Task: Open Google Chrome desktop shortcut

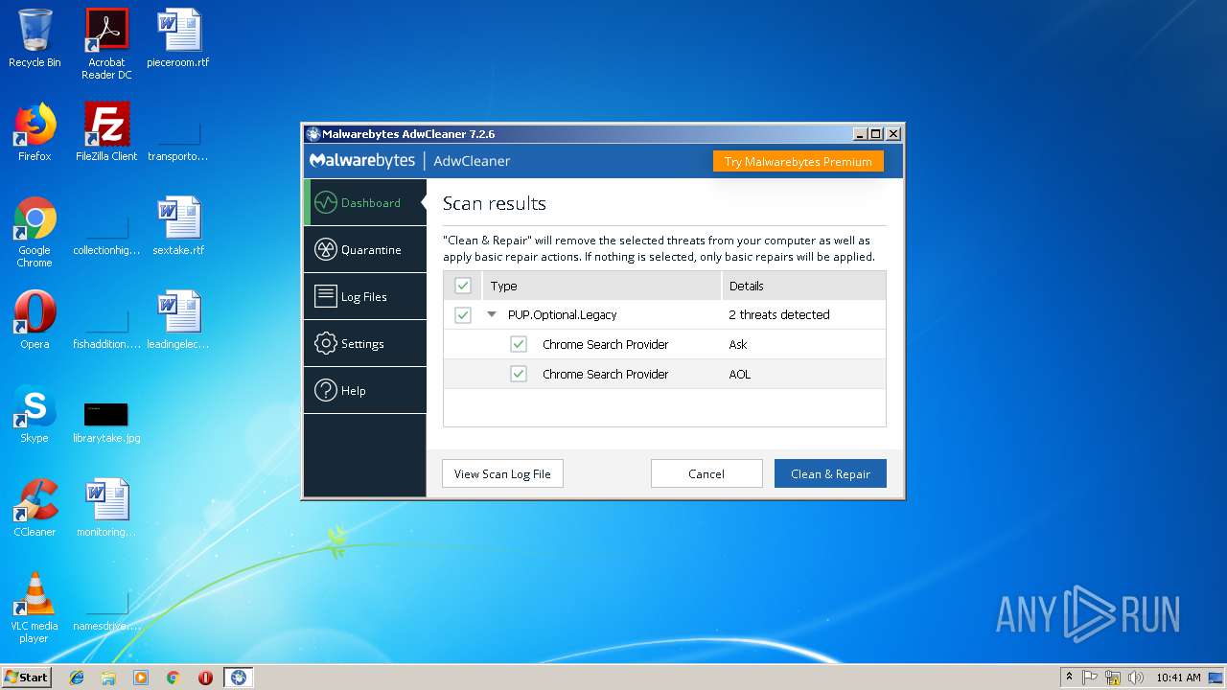Action: click(x=35, y=232)
